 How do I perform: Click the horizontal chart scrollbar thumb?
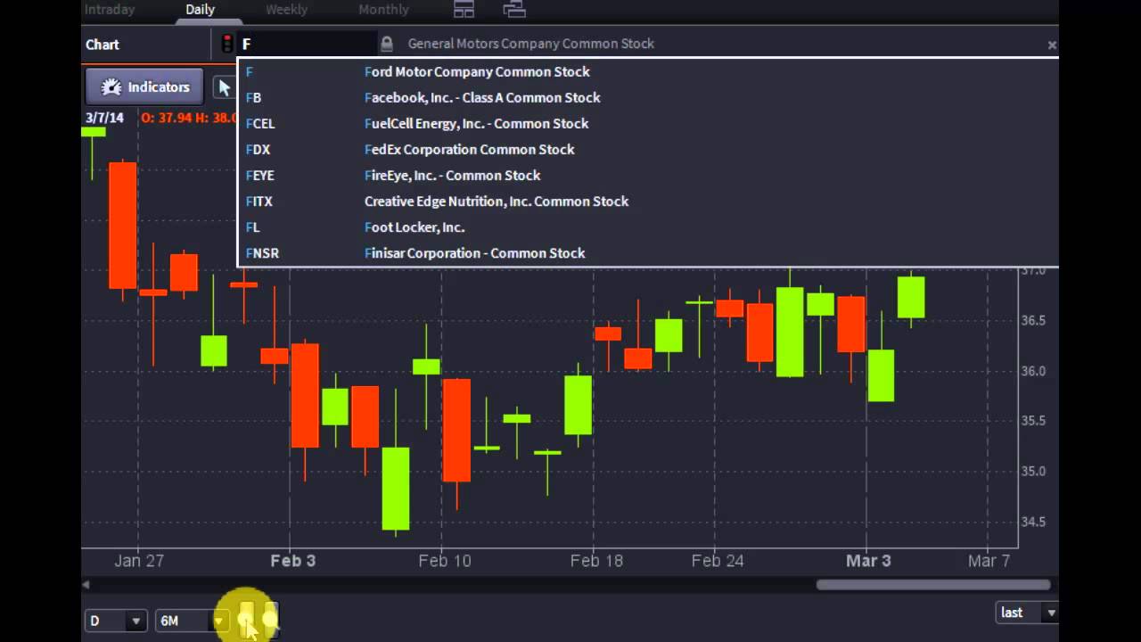coord(932,585)
